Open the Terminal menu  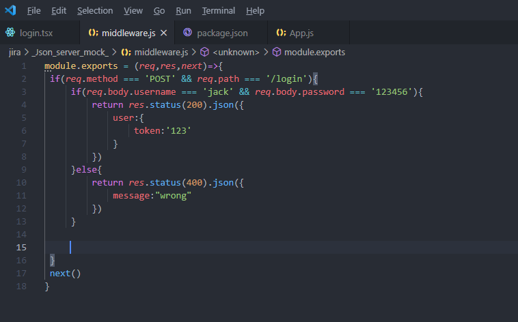218,11
